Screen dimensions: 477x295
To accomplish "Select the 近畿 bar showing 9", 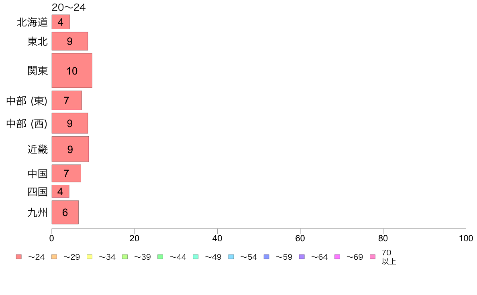I will 70,149.
